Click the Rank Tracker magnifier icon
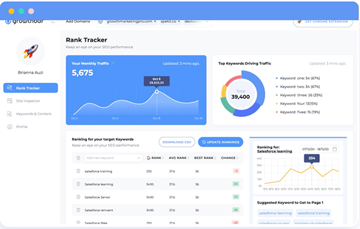Image resolution: width=360 pixels, height=229 pixels. tap(10, 88)
